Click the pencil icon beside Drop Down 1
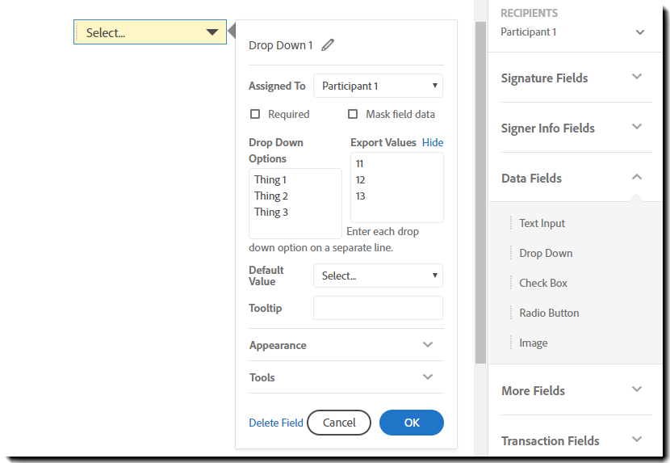Screen dimensions: 670x463 coord(327,45)
